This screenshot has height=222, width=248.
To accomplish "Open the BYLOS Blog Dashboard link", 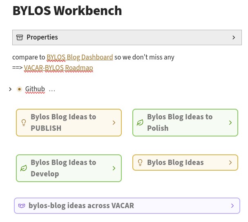I will coord(80,57).
